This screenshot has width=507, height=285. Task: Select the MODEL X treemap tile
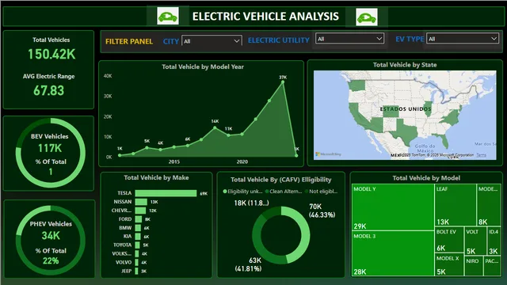pyautogui.click(x=449, y=264)
